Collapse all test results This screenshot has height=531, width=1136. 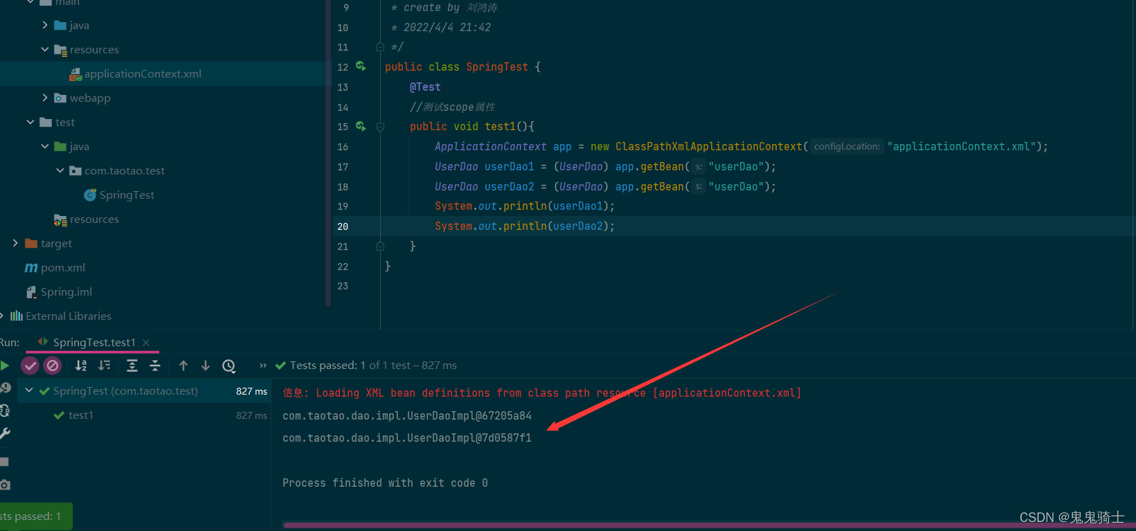155,366
